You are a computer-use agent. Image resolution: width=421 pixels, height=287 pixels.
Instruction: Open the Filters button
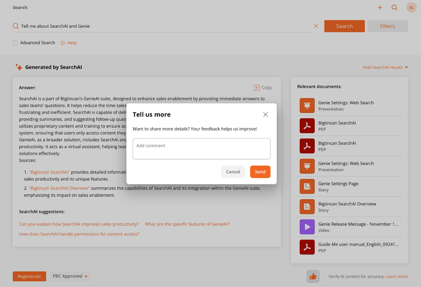pos(388,26)
